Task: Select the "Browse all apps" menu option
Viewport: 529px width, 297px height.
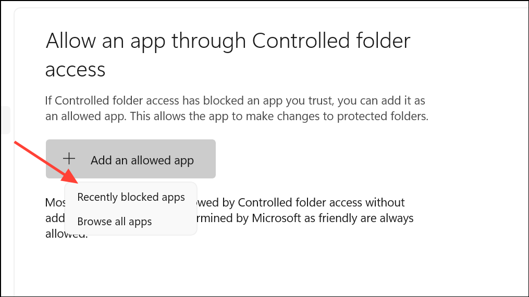Action: click(115, 222)
